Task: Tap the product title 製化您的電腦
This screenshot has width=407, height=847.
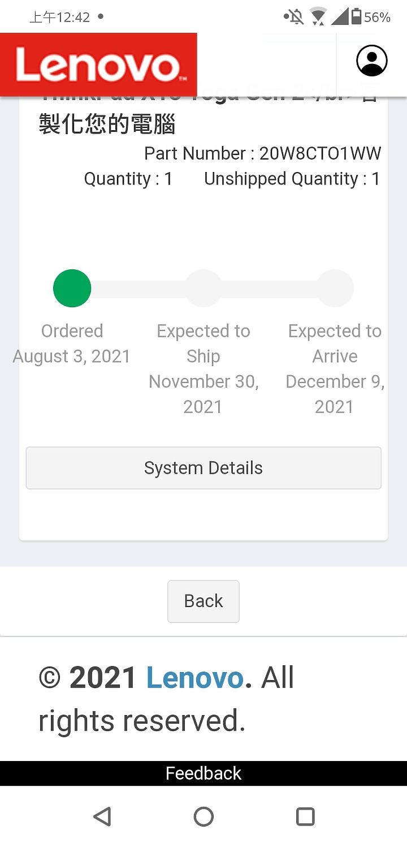Action: [107, 124]
